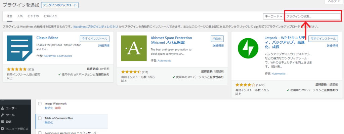Open 詳細情報 for Classic Editor
The image size is (344, 134).
[x=104, y=46]
